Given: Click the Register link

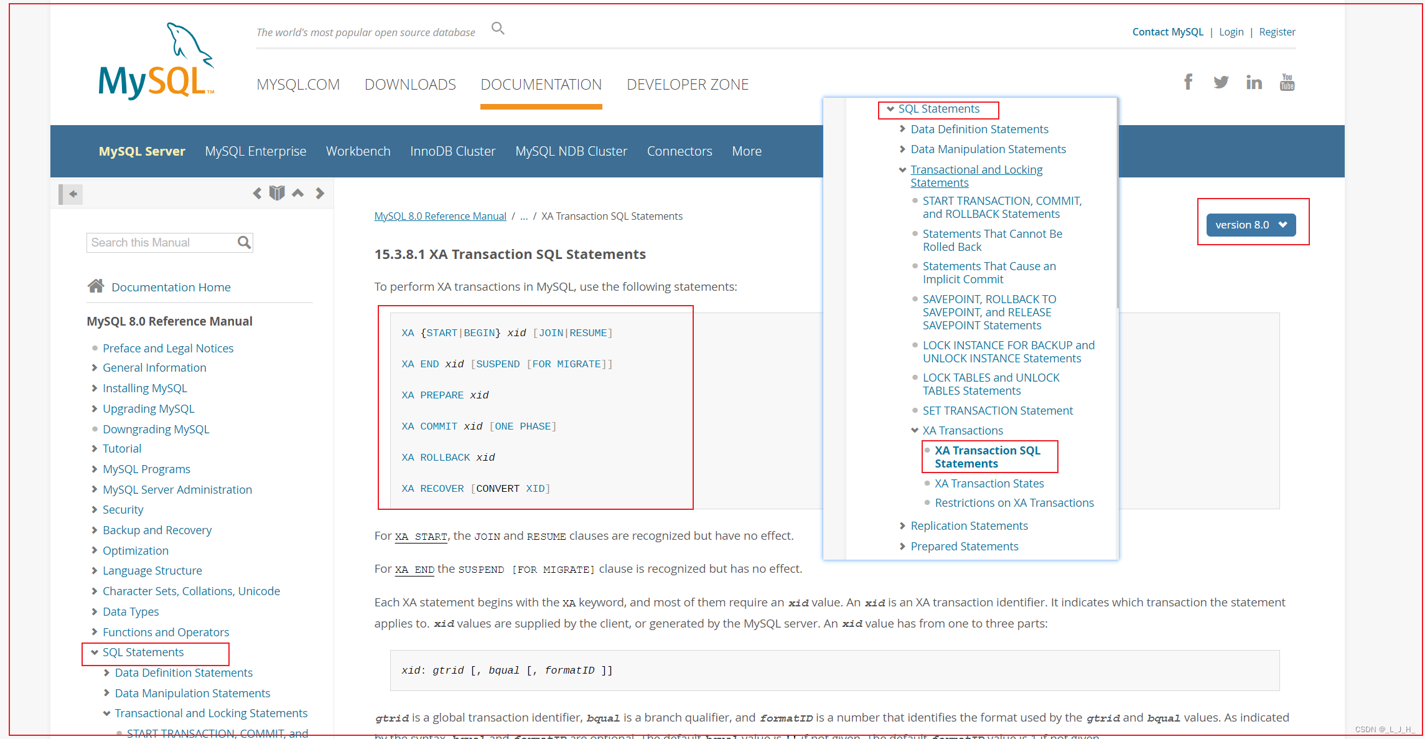Looking at the screenshot, I should 1277,31.
